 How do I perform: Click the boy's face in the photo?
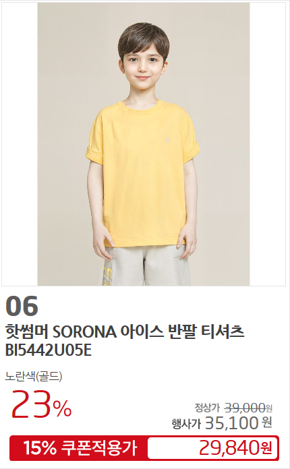143,66
